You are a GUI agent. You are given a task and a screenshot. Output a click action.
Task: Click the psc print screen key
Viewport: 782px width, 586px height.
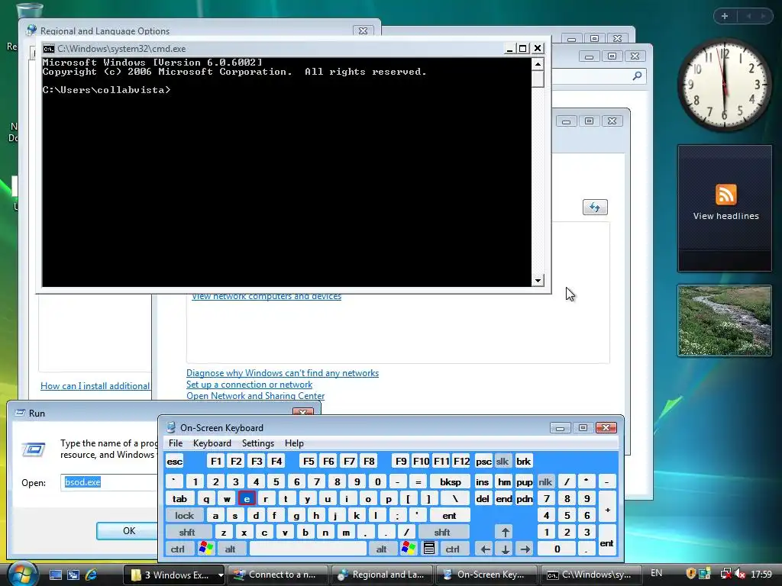[483, 462]
